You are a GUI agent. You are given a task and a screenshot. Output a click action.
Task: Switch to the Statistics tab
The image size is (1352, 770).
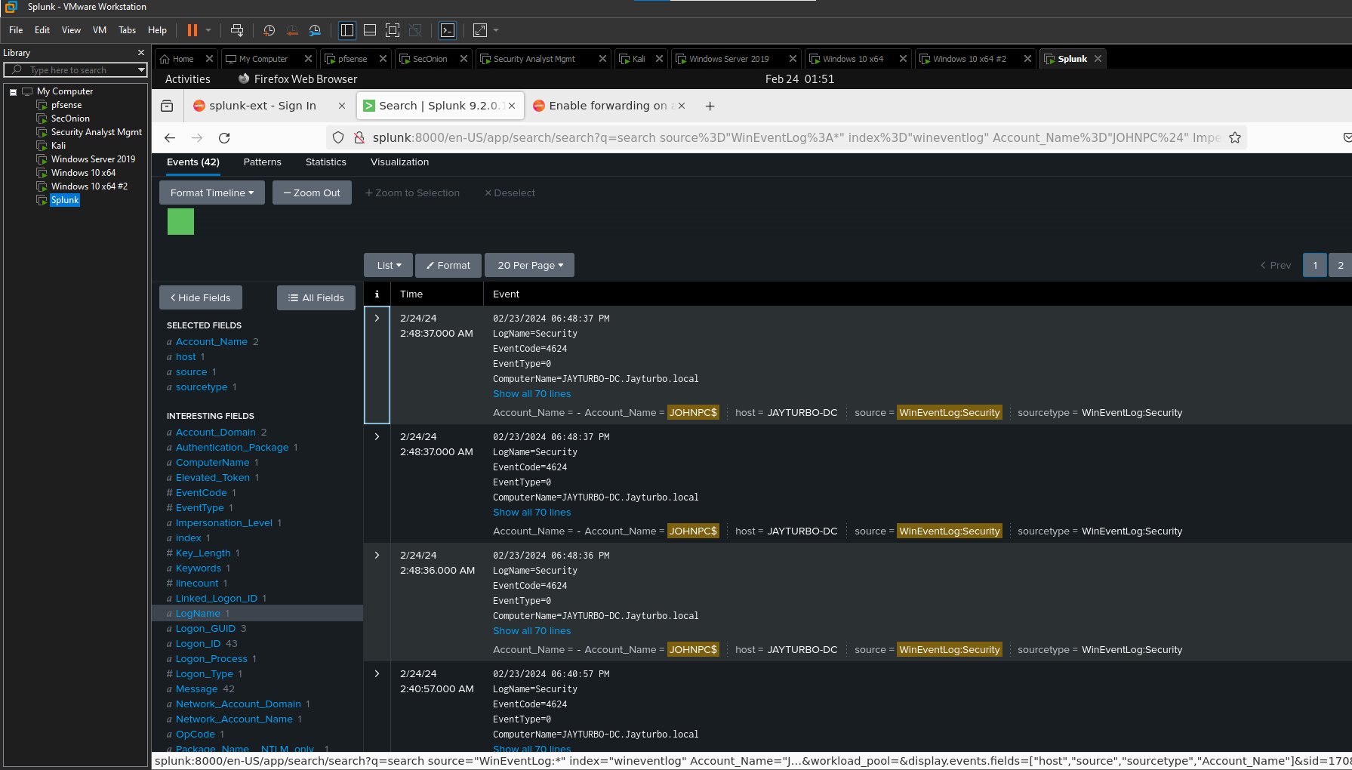325,162
